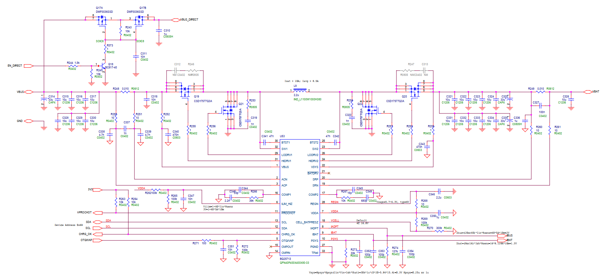Select the Q17A MOSFET symbol
Image resolution: width=602 pixels, height=279 pixels.
tap(102, 21)
